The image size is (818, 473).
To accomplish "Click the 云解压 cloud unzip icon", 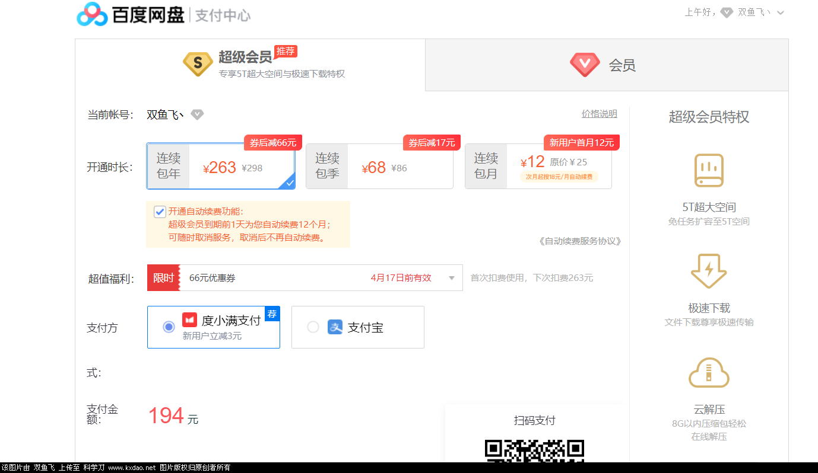I will [709, 372].
